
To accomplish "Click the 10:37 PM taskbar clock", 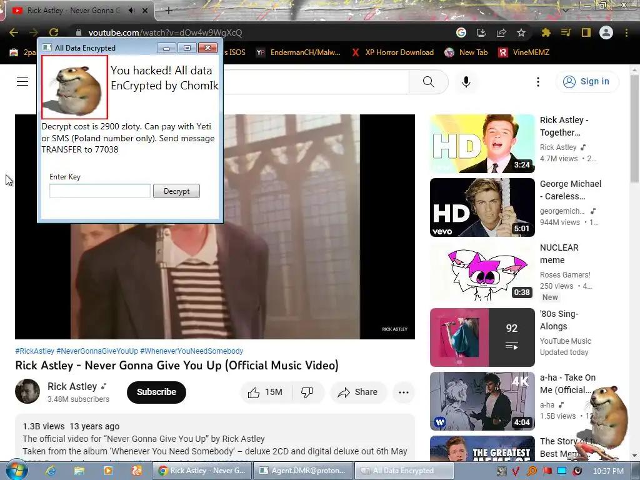I will [x=608, y=471].
